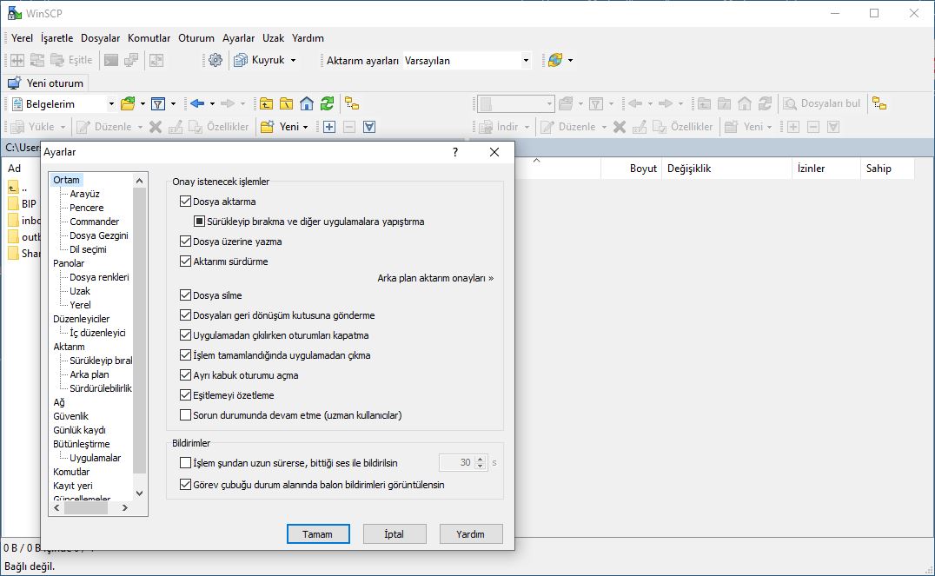
Task: Click the local open directory folder icon
Action: tap(128, 103)
